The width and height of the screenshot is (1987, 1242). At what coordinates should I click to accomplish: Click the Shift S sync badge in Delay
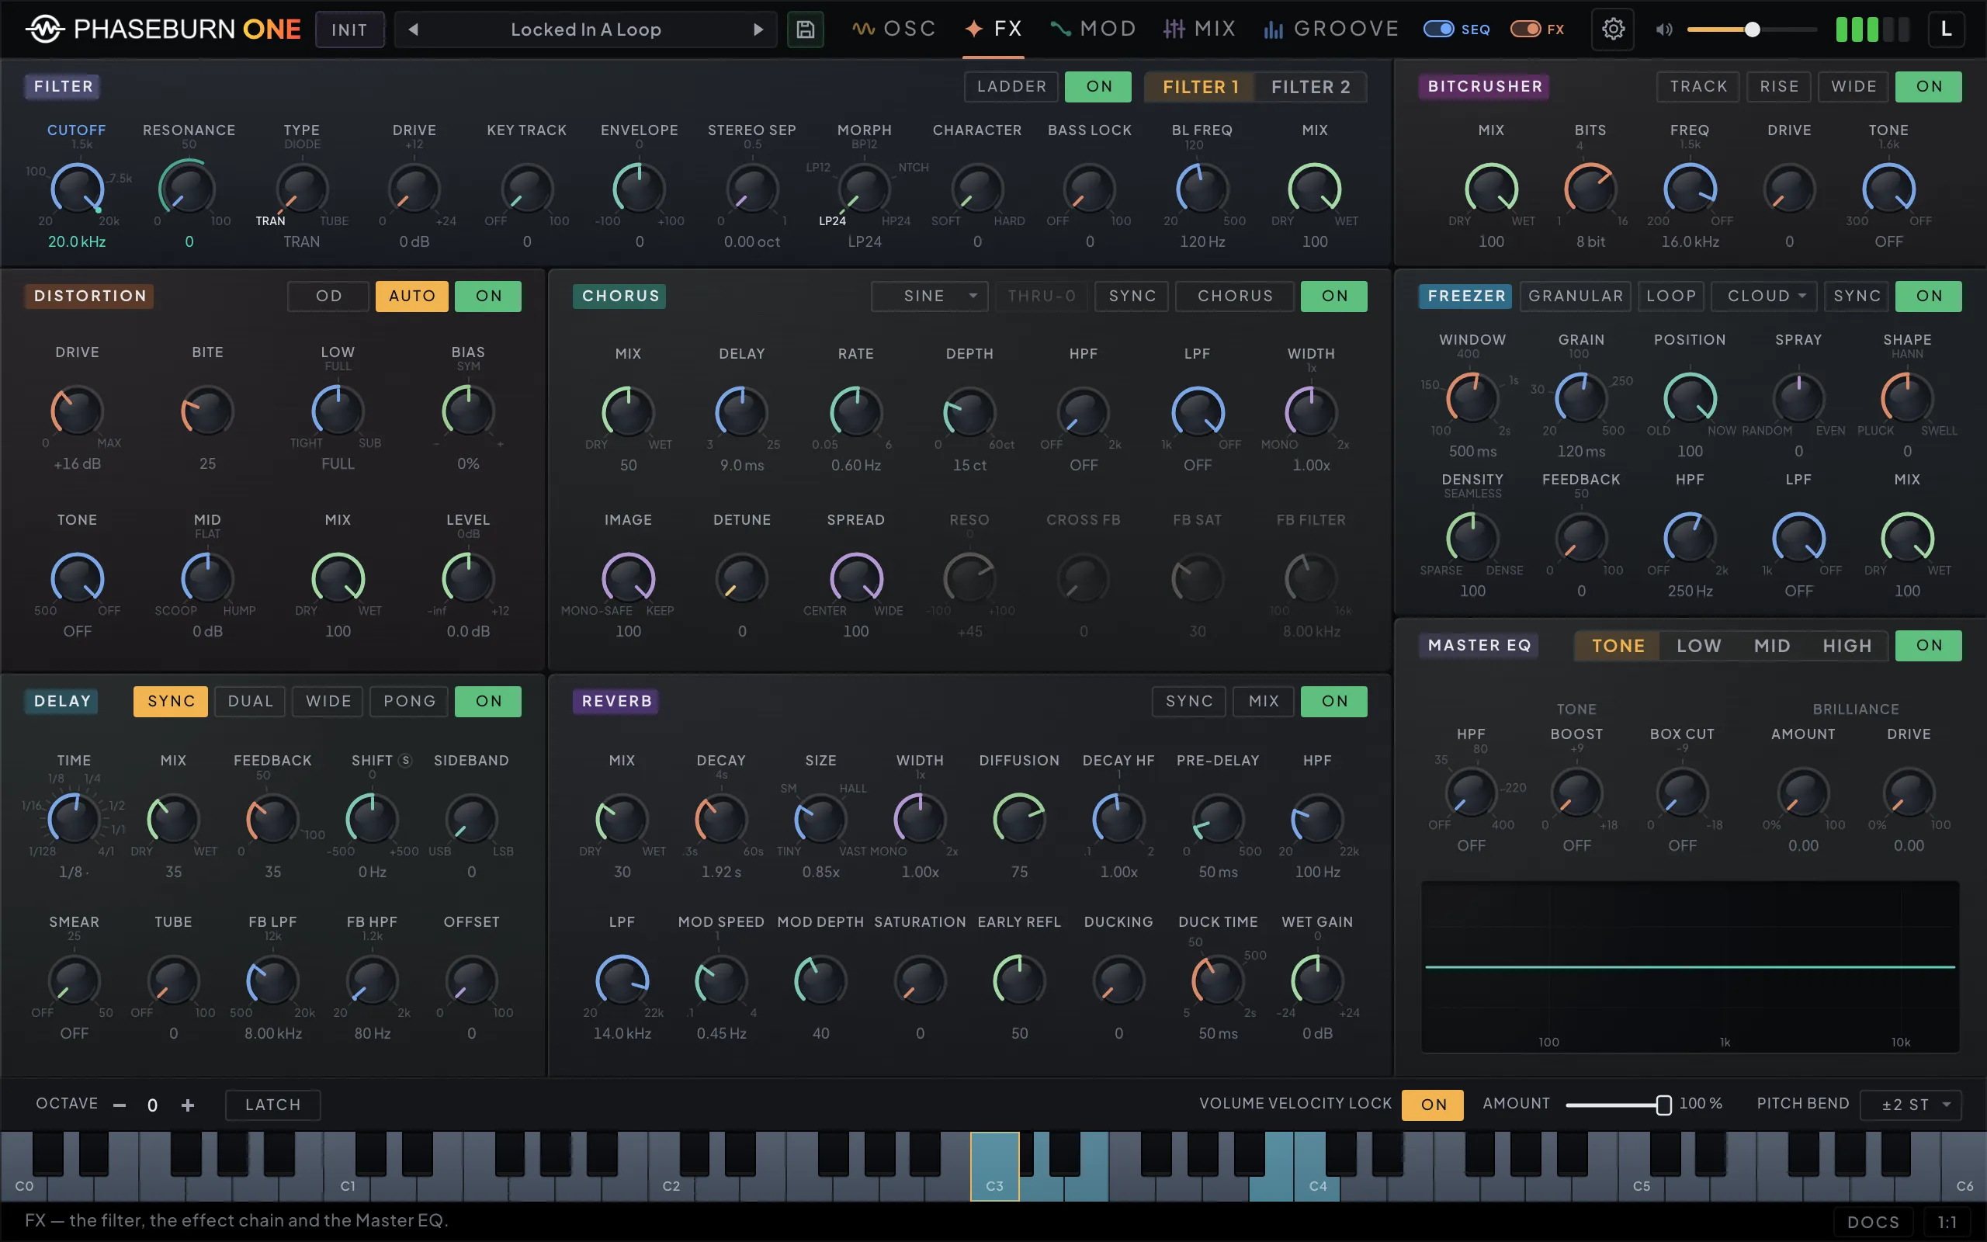tap(405, 761)
